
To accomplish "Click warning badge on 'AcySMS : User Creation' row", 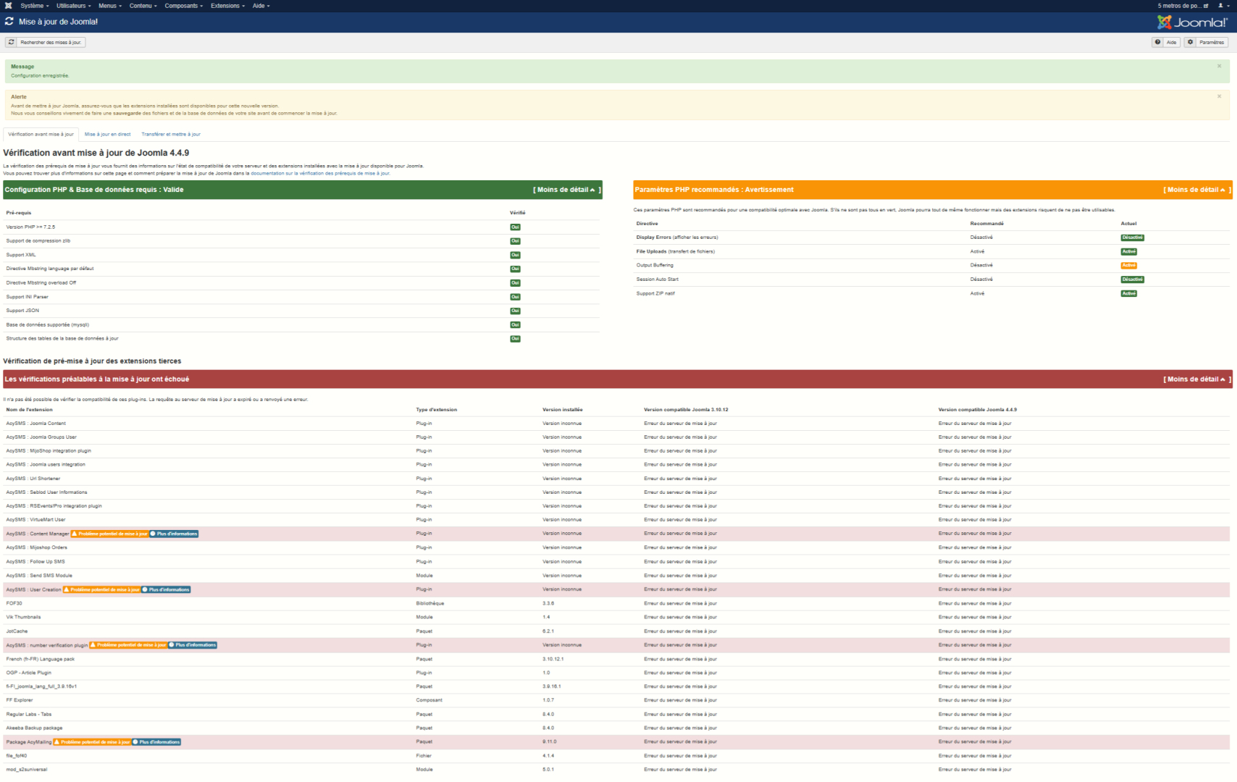I will tap(102, 589).
